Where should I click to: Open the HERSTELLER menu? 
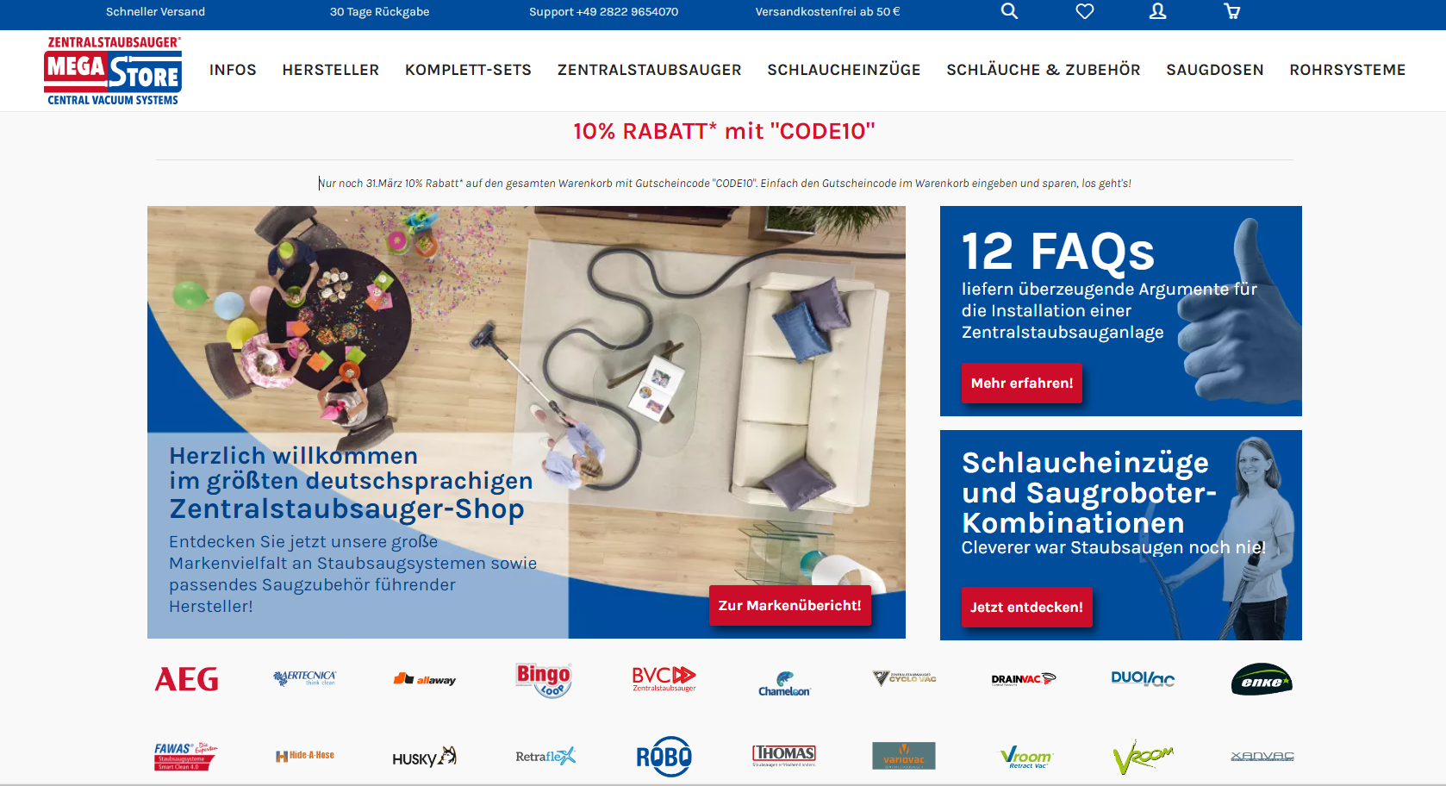click(x=331, y=70)
